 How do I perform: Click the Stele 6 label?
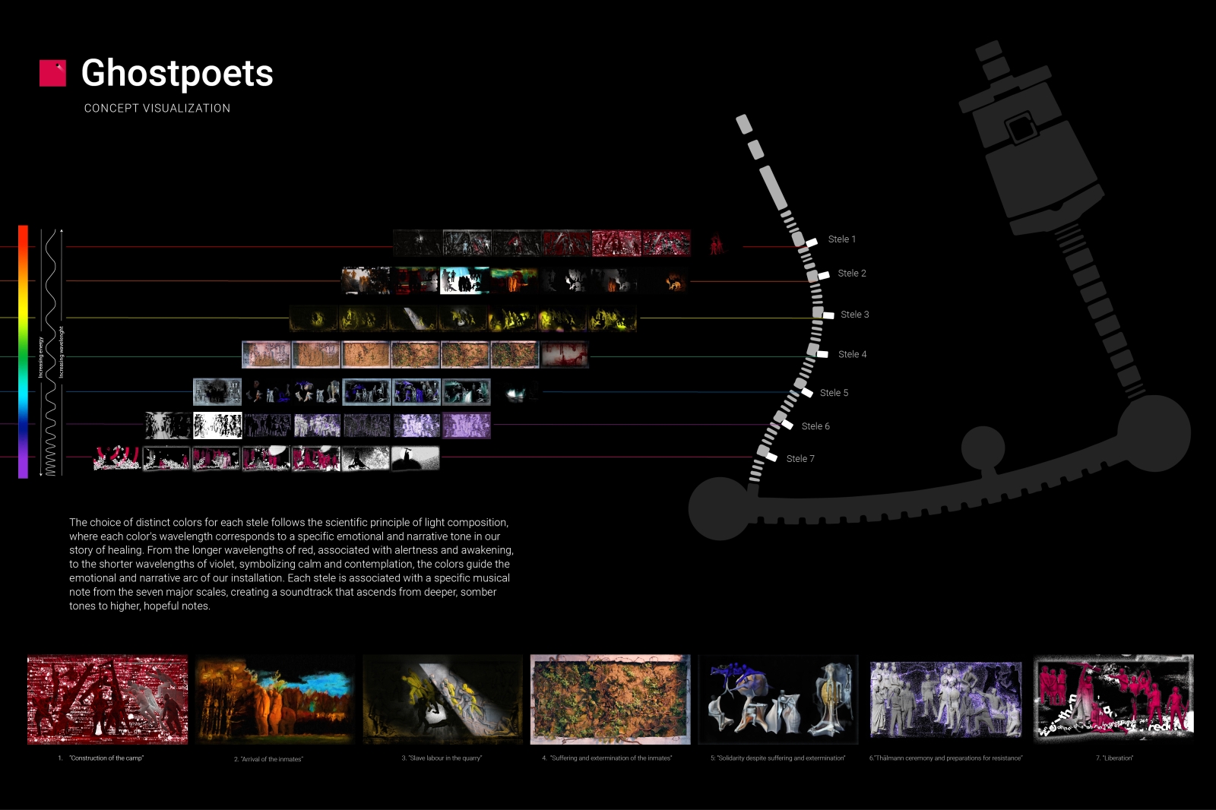pyautogui.click(x=815, y=426)
